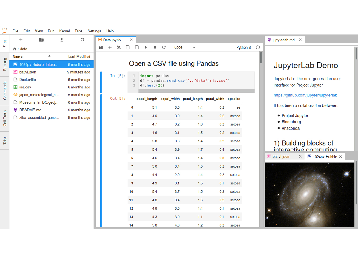The width and height of the screenshot is (358, 268).
Task: Save the notebook with the floppy disk icon
Action: point(101,47)
